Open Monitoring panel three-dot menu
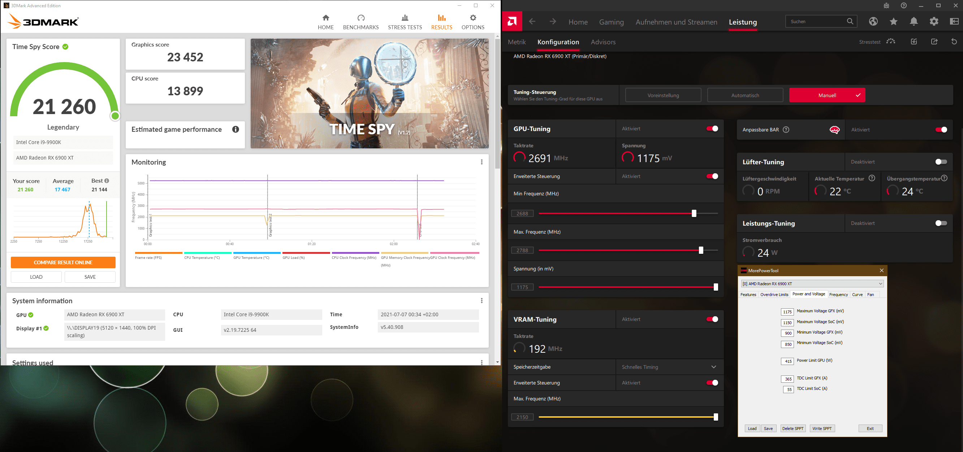The image size is (963, 452). pyautogui.click(x=482, y=162)
